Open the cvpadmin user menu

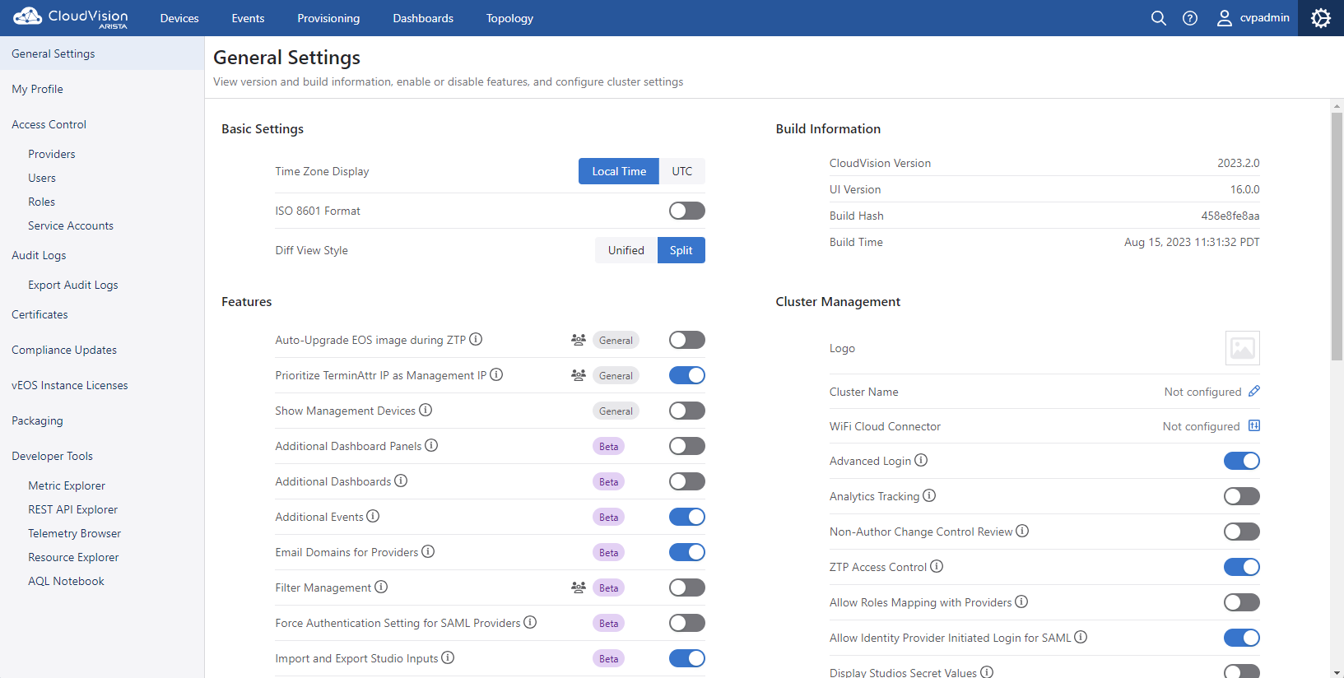[x=1253, y=18]
